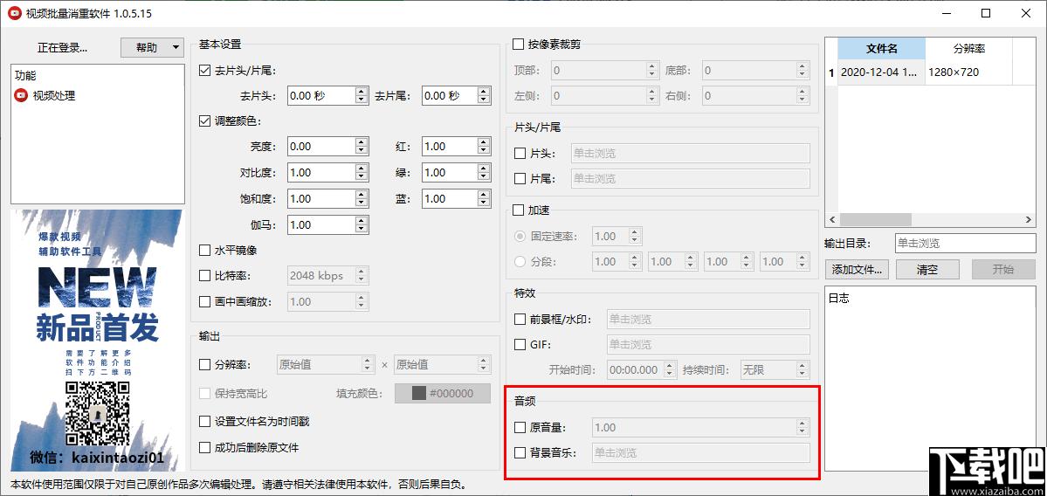Check 成功后删除原文件 option
The height and width of the screenshot is (496, 1047).
(x=205, y=447)
